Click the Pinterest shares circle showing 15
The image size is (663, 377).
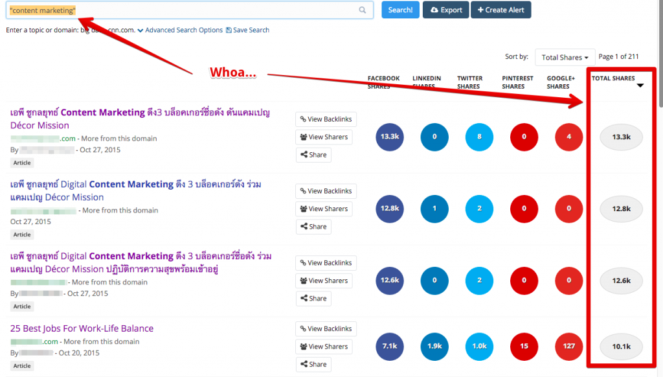[x=524, y=347]
